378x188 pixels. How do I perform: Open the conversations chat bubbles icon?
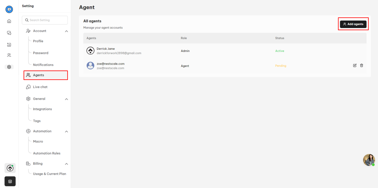click(x=9, y=33)
